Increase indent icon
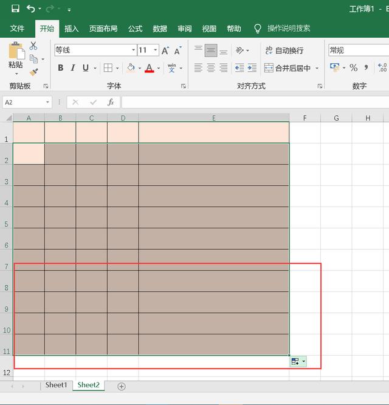 [252, 68]
